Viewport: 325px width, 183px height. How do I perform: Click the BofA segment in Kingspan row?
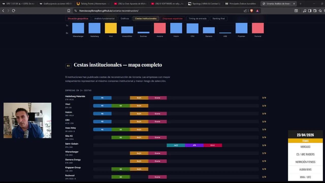pos(139,169)
